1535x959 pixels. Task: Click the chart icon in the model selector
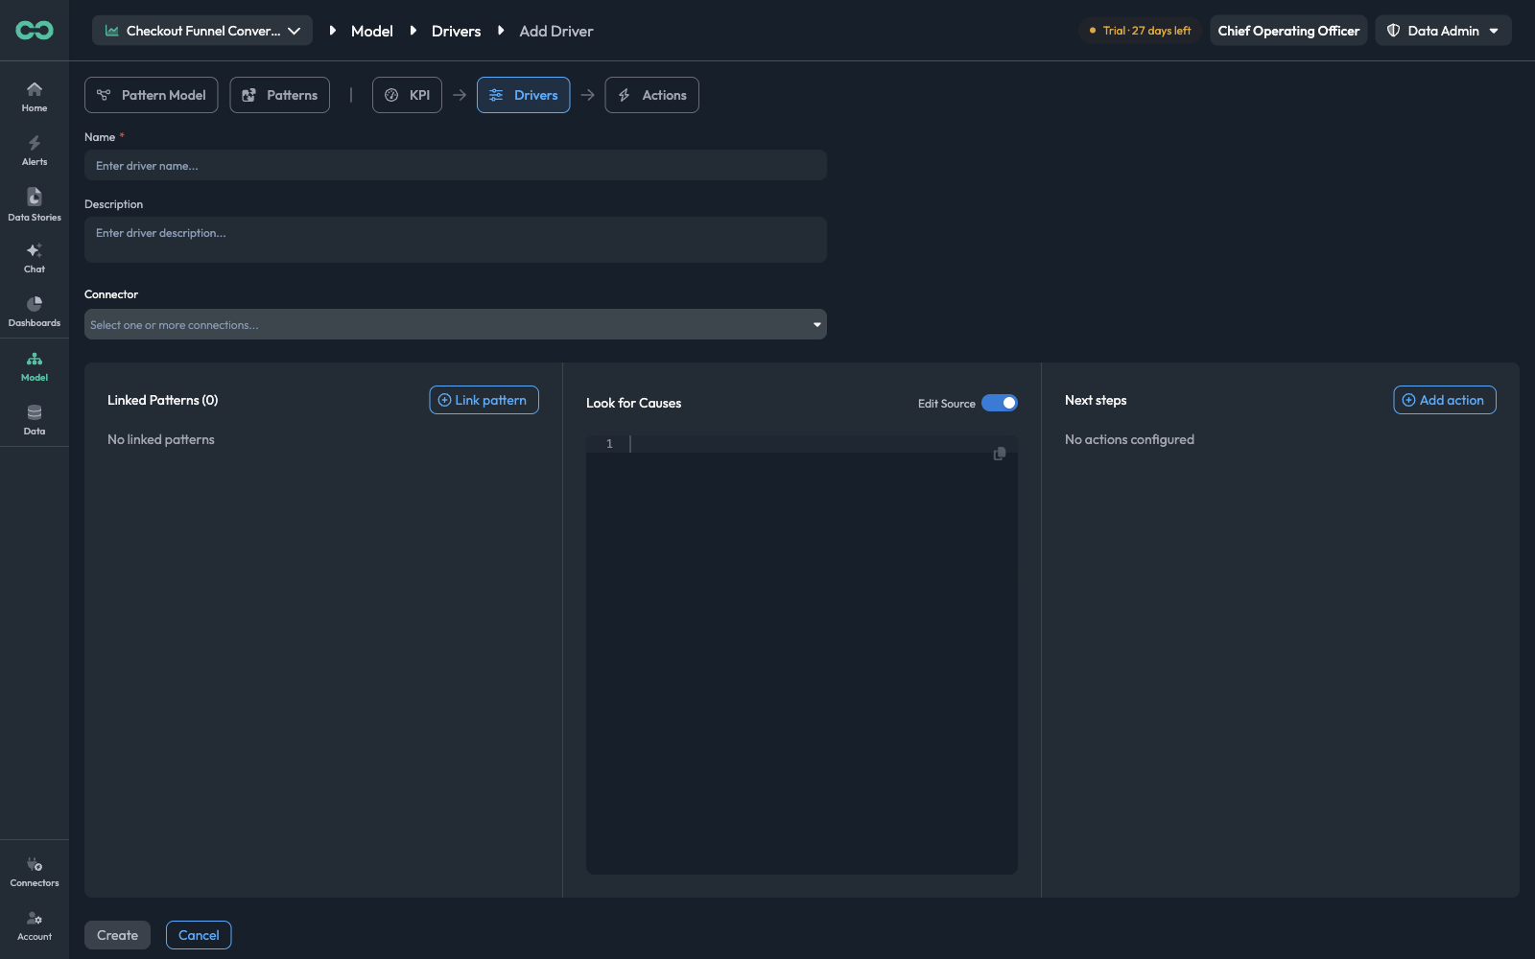tap(112, 31)
